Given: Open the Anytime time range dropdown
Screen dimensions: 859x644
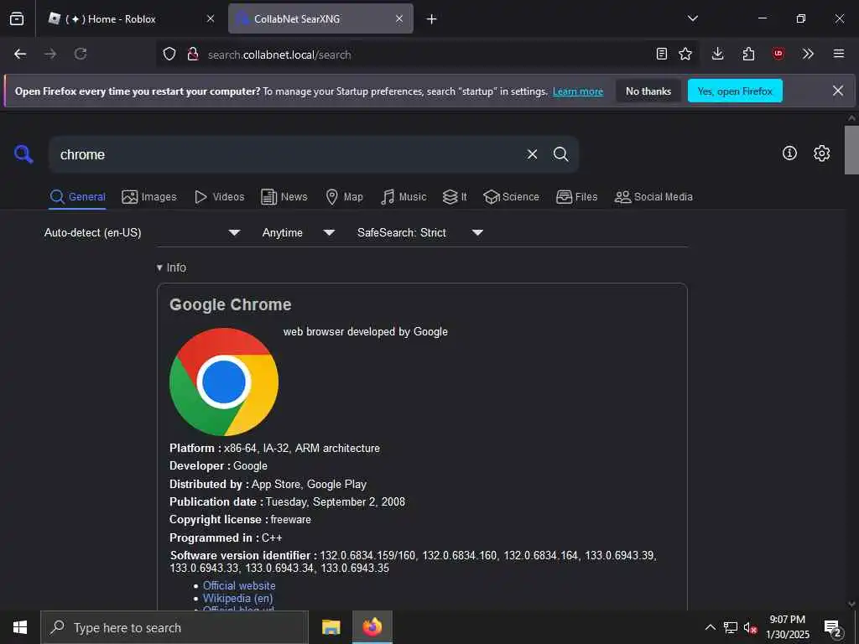Looking at the screenshot, I should coord(299,233).
